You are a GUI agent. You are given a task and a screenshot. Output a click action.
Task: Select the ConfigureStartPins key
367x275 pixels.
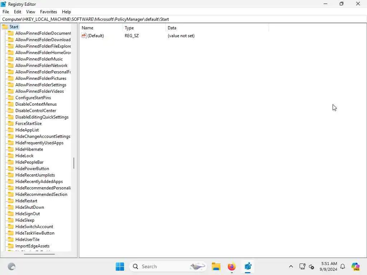point(33,97)
